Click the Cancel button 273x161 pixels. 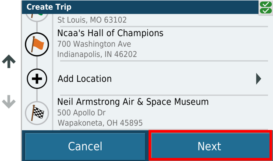(85, 147)
